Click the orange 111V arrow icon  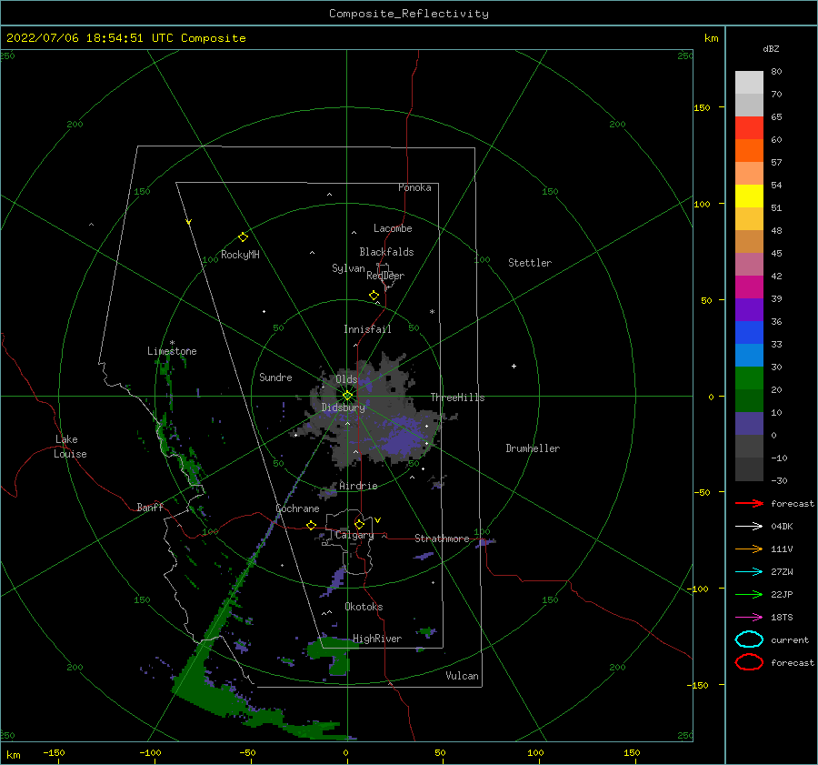tap(749, 549)
